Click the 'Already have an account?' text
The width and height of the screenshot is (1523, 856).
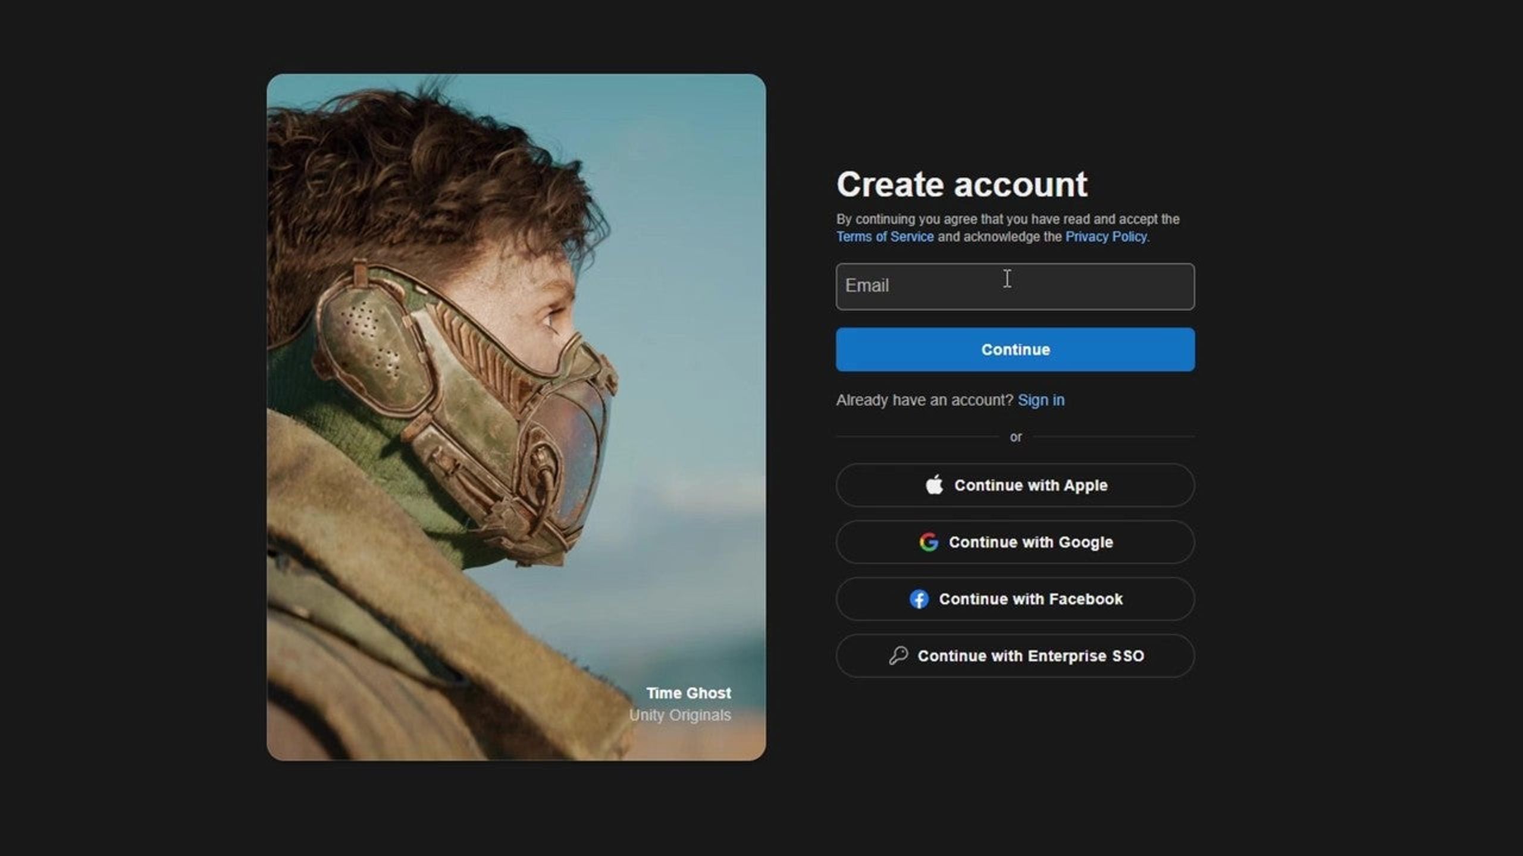925,400
